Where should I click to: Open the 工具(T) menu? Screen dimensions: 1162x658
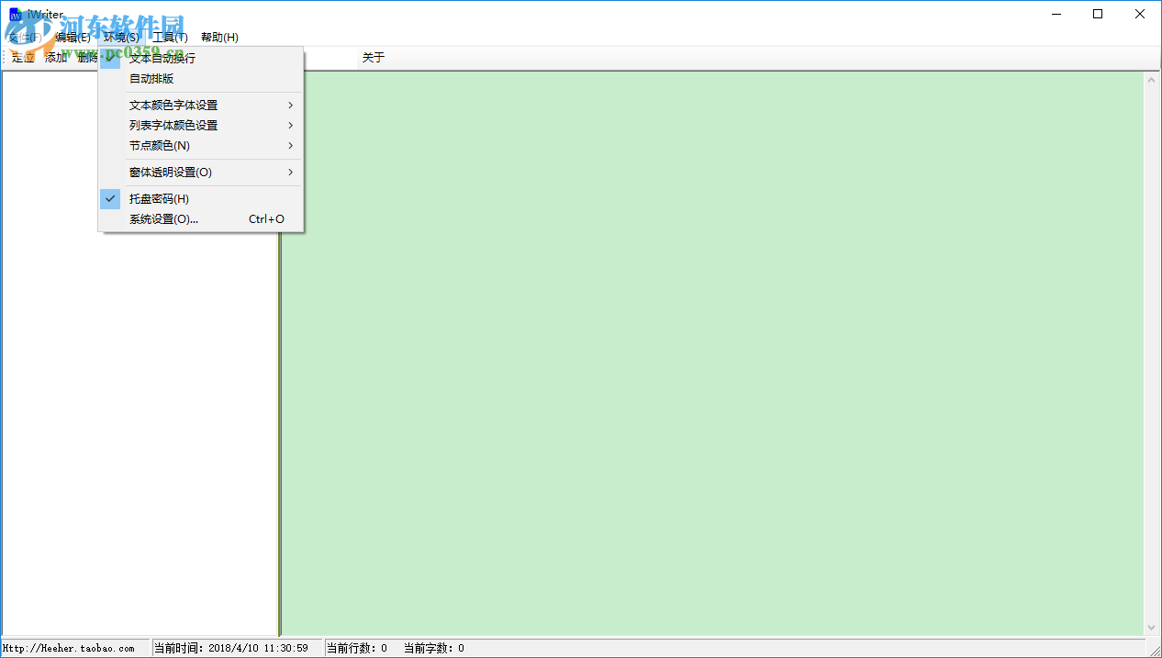(x=170, y=37)
